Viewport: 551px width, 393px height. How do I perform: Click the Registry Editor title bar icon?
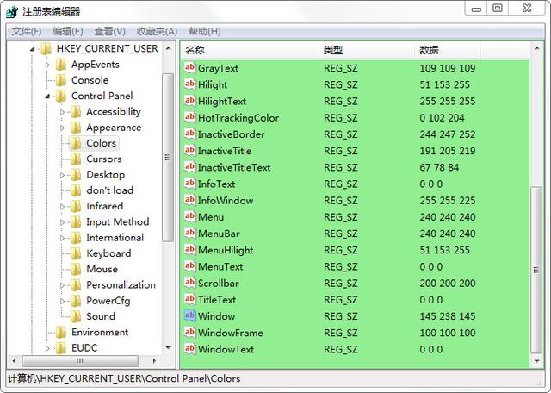(12, 11)
